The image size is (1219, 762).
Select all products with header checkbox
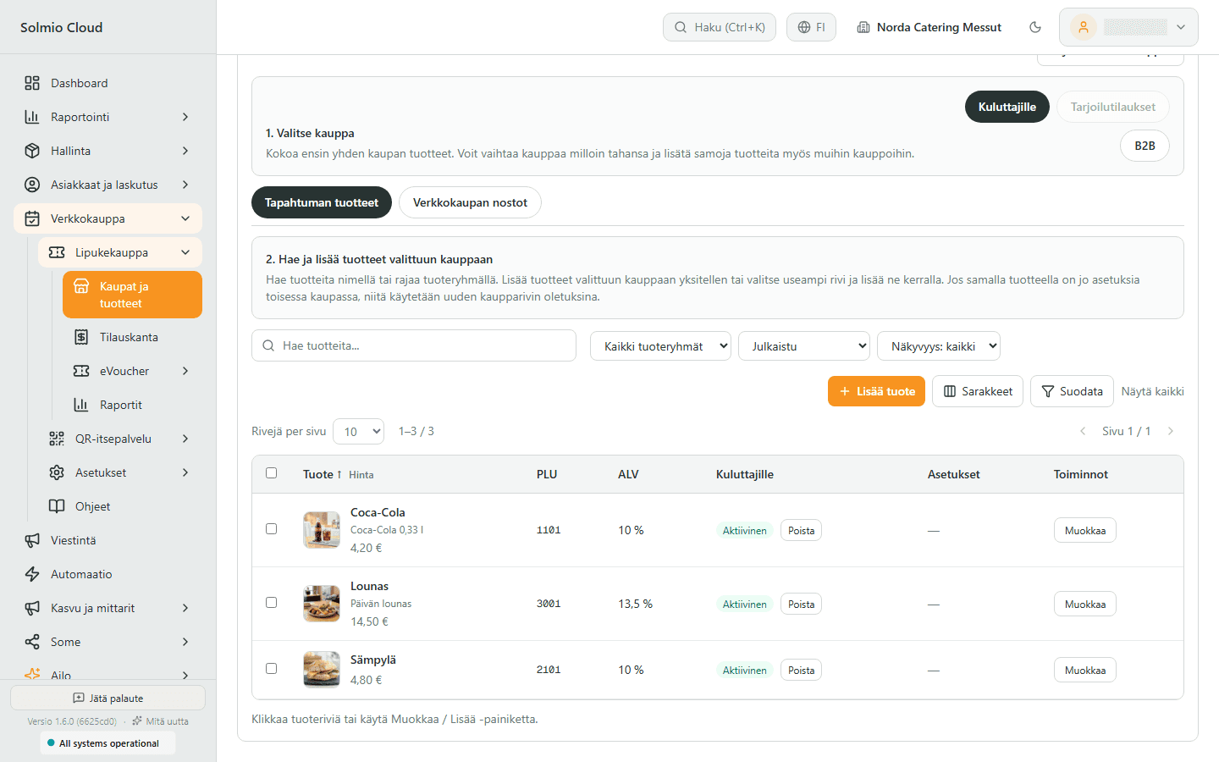(x=272, y=473)
